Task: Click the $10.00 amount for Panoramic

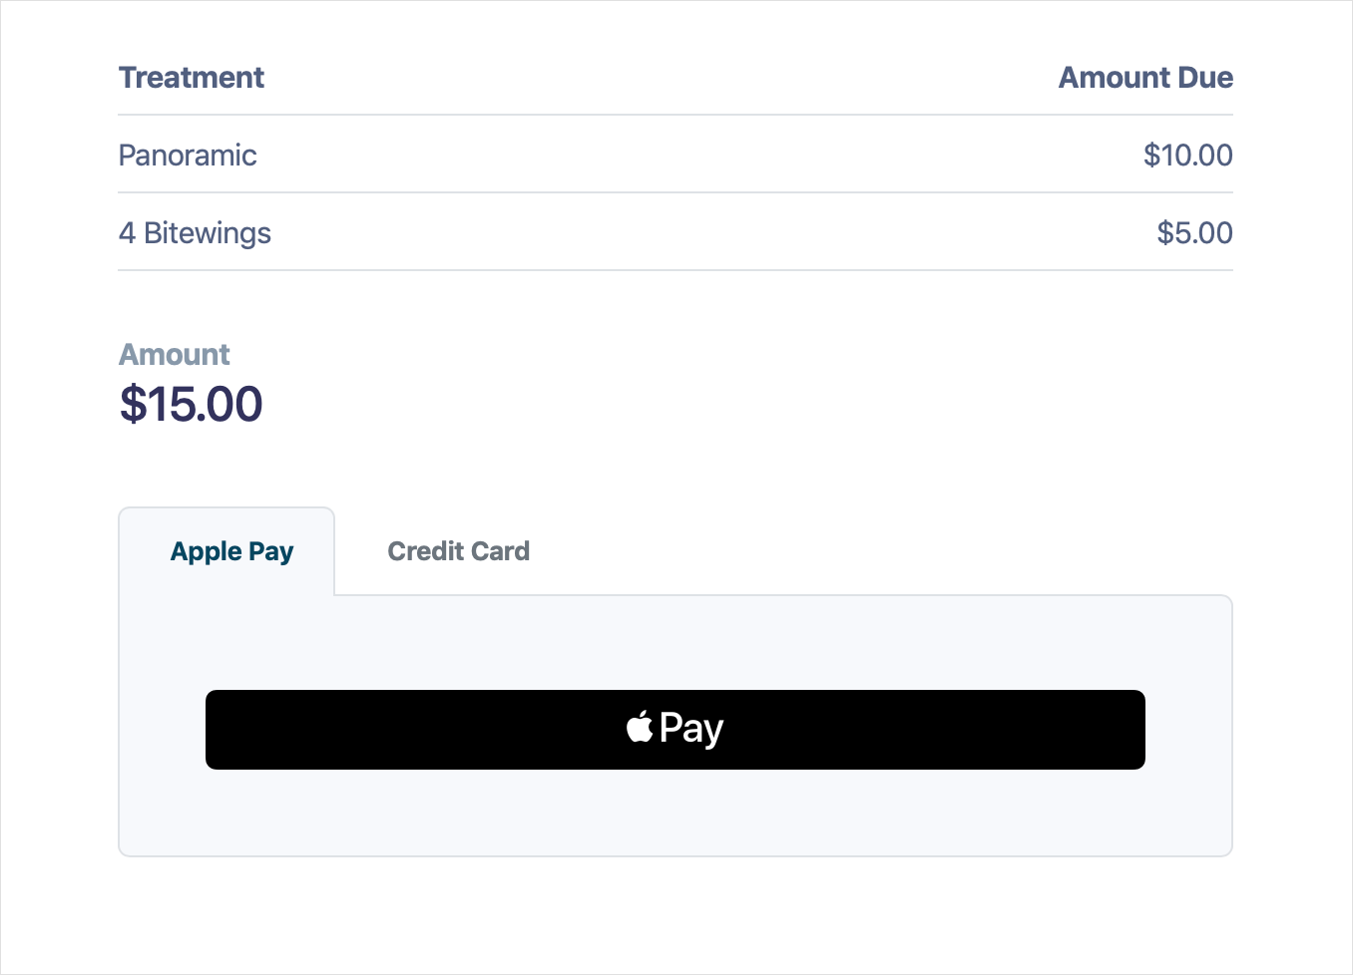Action: point(1187,156)
